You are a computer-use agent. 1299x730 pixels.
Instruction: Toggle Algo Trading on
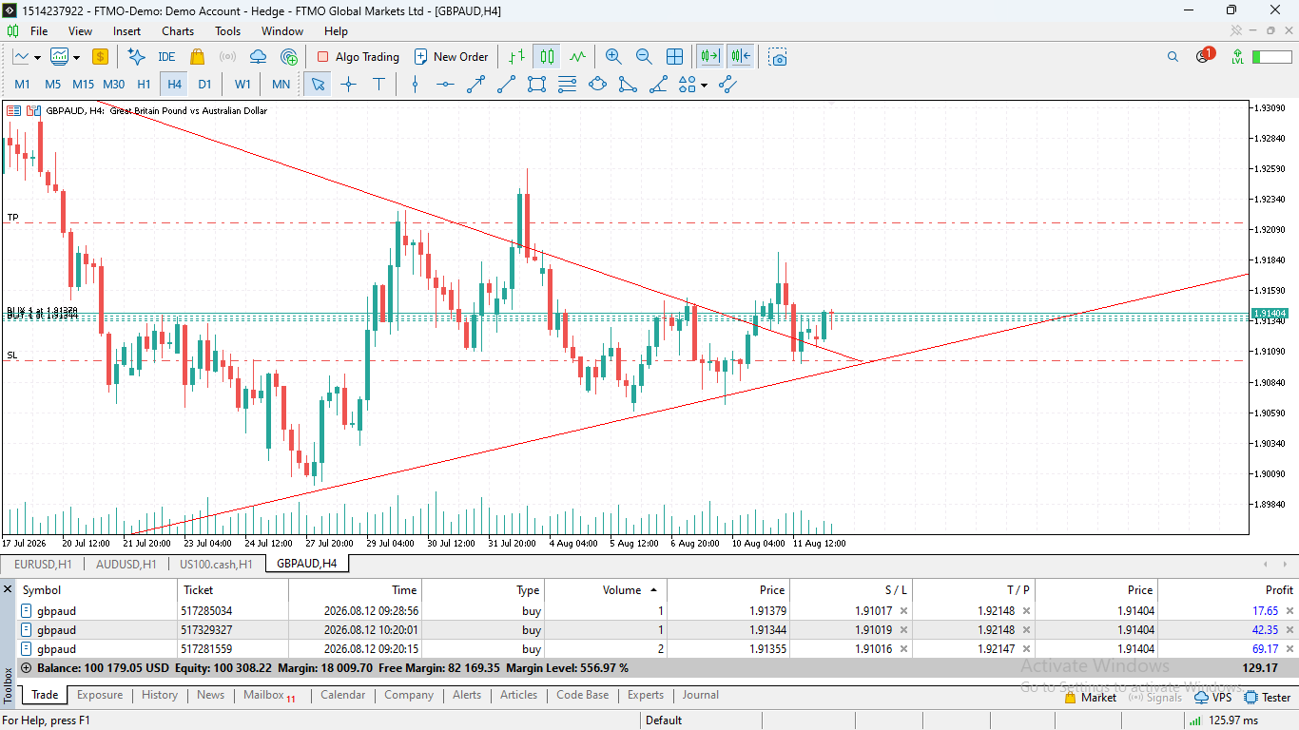(358, 57)
